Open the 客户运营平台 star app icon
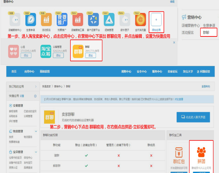The image size is (219, 173). pos(93,20)
